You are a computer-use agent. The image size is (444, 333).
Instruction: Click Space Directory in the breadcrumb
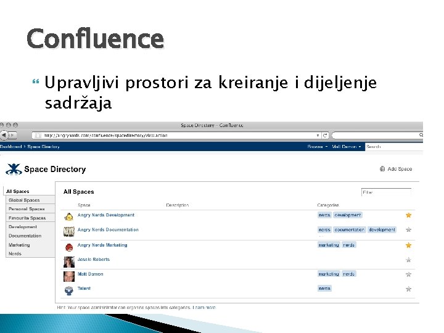43,146
